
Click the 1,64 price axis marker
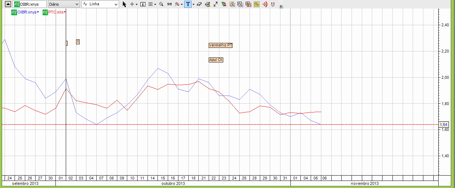443,125
